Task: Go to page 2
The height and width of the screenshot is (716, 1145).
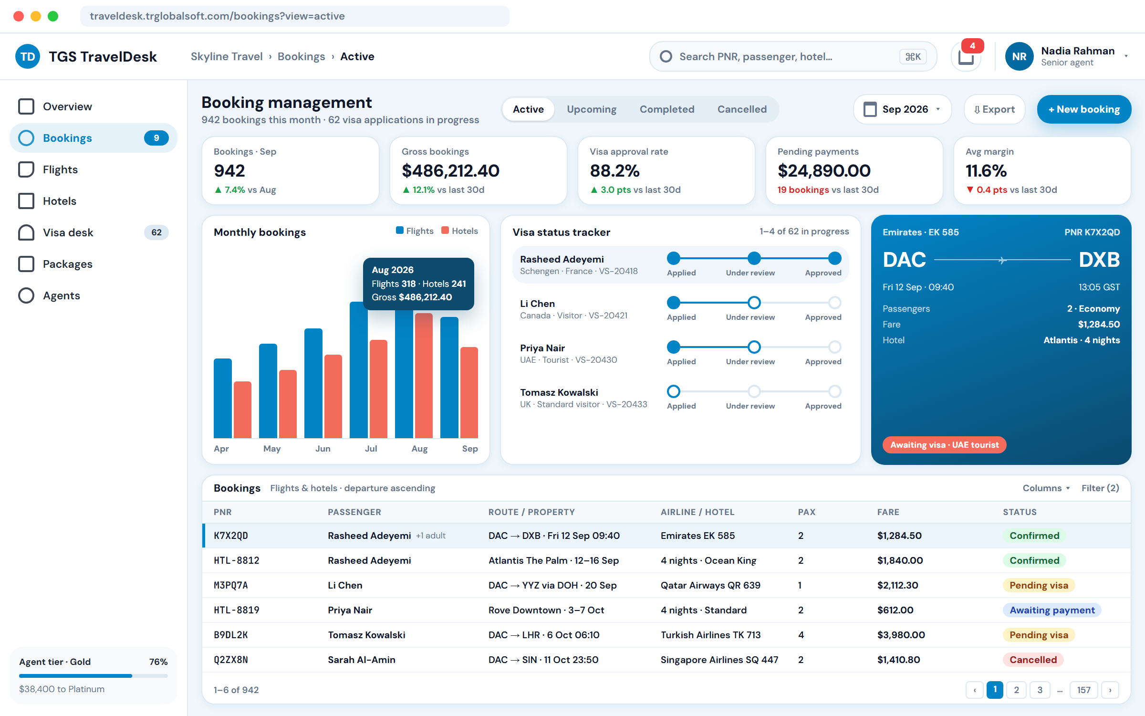Action: [x=1017, y=690]
